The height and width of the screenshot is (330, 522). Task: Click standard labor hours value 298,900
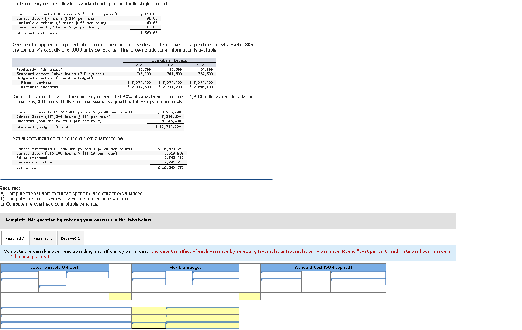[x=143, y=74]
